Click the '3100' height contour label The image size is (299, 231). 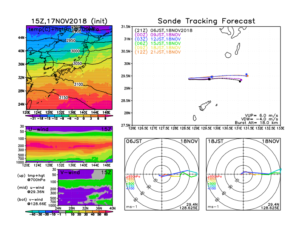[x=79, y=84]
